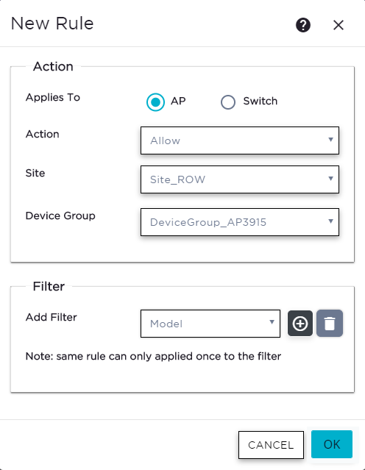
Task: Click the arrow icon on the Allow dropdown
Action: (330, 140)
